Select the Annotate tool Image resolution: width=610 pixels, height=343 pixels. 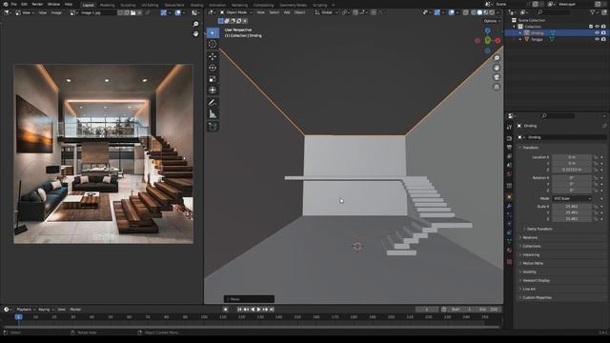click(x=213, y=103)
